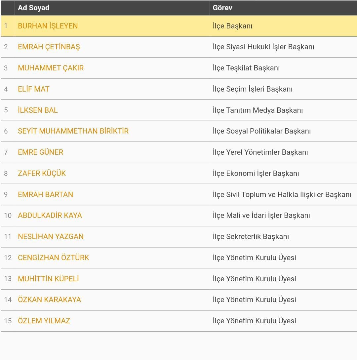
Task: Open the ÖZKAN KARAKAYA name link
Action: (49, 300)
